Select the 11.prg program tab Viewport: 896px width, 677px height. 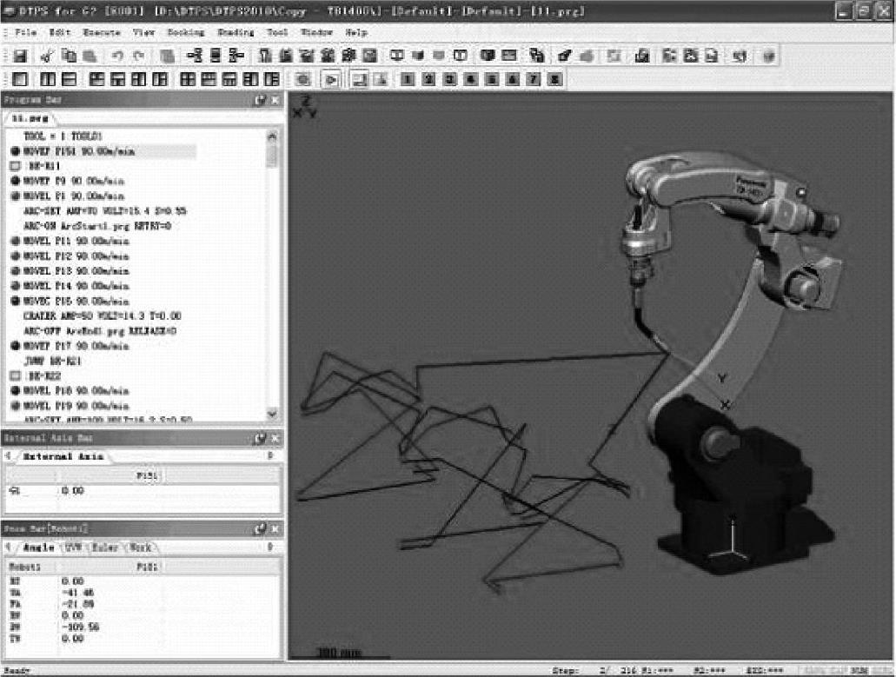[x=30, y=118]
